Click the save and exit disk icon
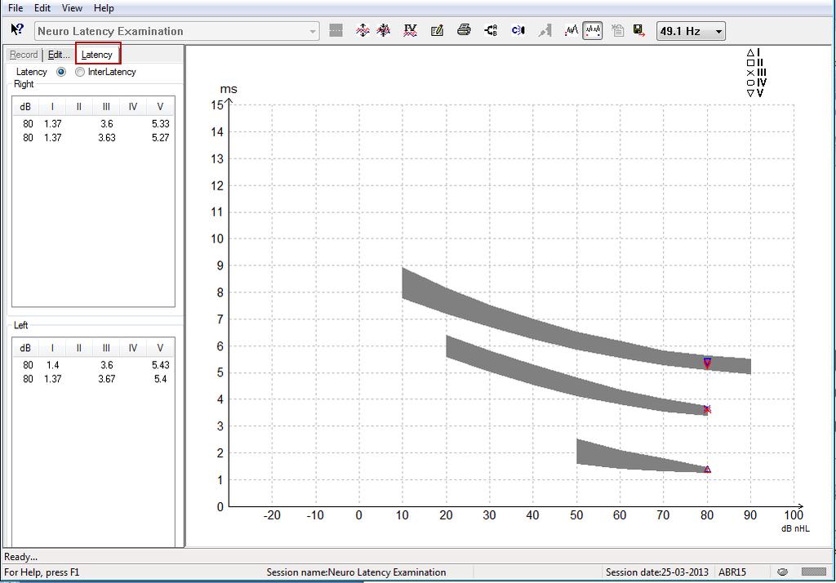Screen dimensions: 836x583 click(x=638, y=30)
